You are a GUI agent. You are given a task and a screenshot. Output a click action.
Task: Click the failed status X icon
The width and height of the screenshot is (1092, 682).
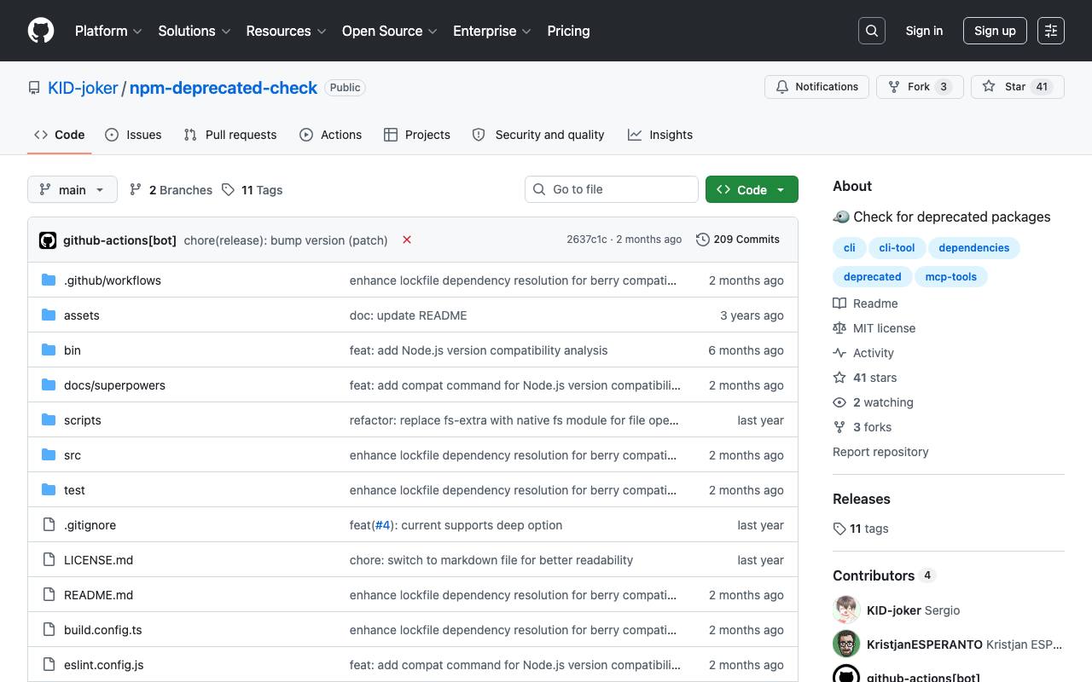(x=407, y=240)
